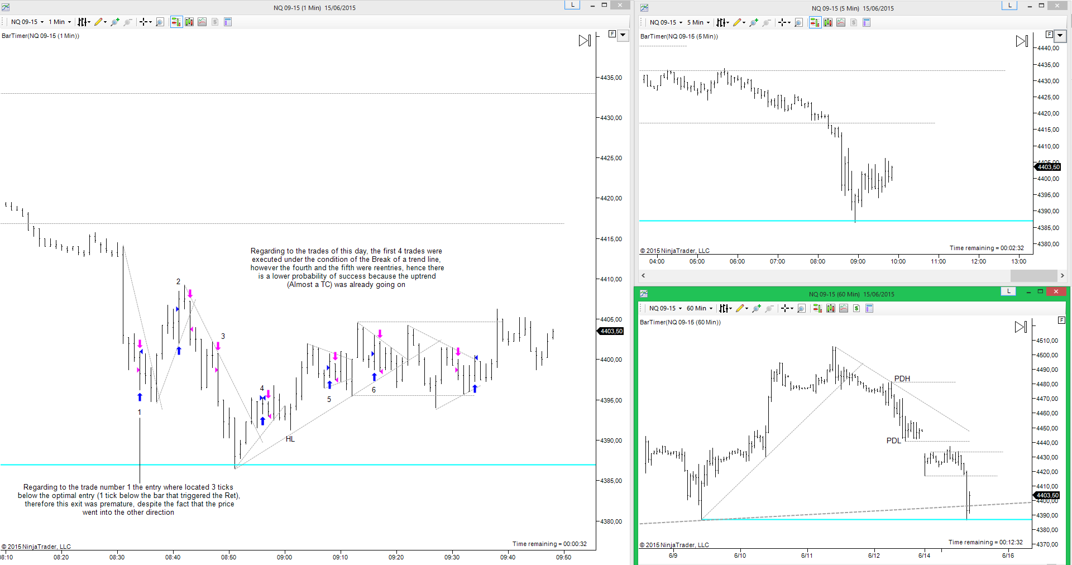Screen dimensions: 1072x565
Task: Click zoom in icon in 5 Min chart
Action: point(754,22)
